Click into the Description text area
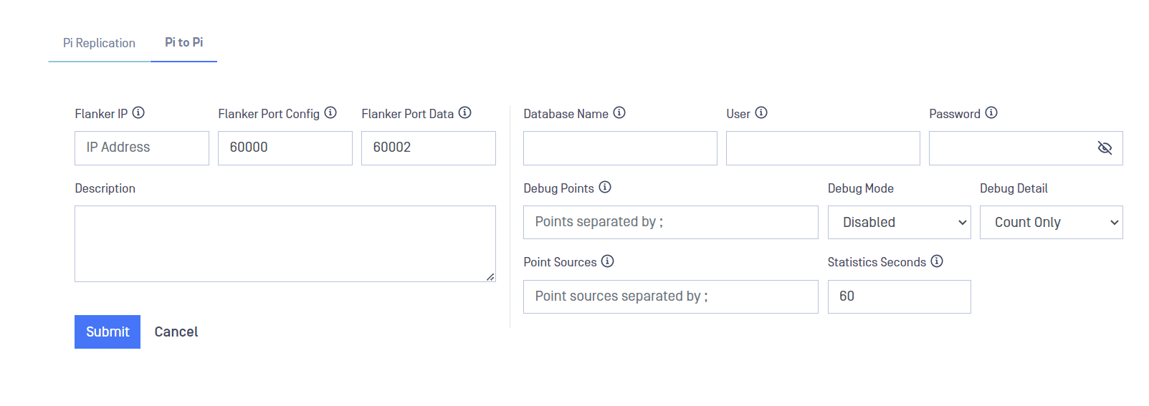 [285, 244]
